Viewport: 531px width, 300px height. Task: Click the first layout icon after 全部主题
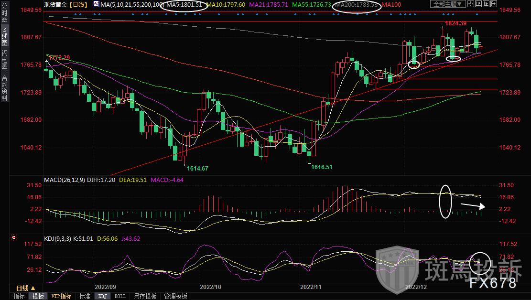point(471,4)
